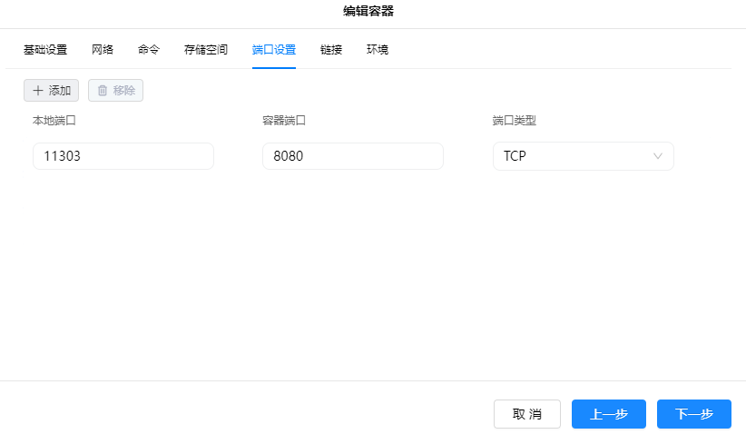
Task: Expand the 端口类型 dropdown chevron arrow
Action: coord(658,156)
